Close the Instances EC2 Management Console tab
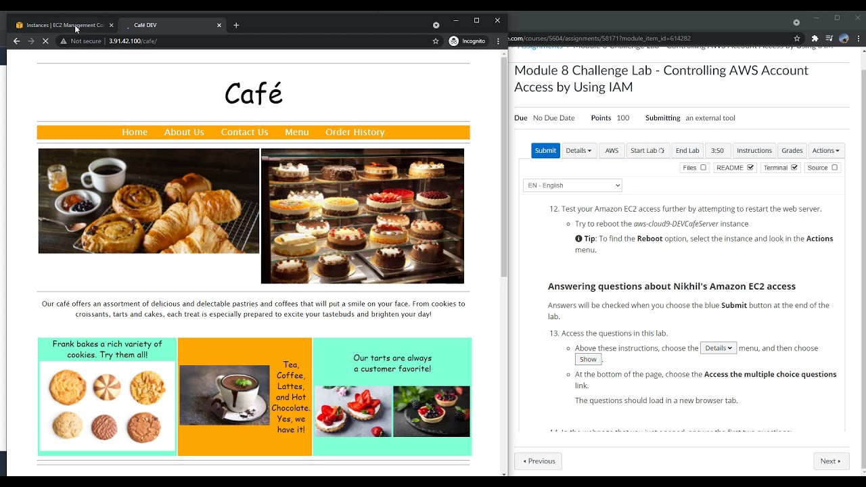866x487 pixels. coord(111,25)
